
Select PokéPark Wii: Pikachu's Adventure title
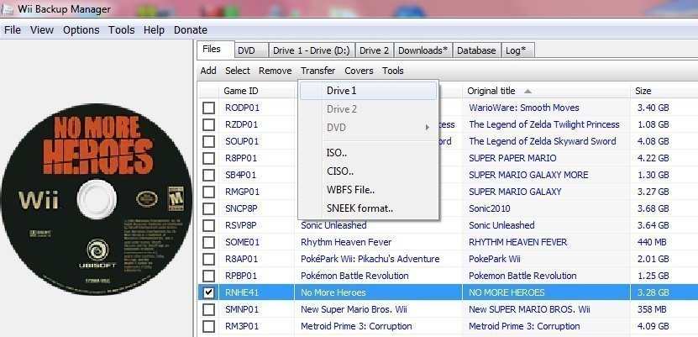pyautogui.click(x=370, y=259)
